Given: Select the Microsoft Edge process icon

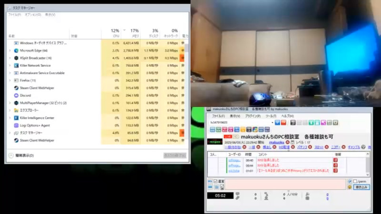Looking at the screenshot, I should pos(16,50).
